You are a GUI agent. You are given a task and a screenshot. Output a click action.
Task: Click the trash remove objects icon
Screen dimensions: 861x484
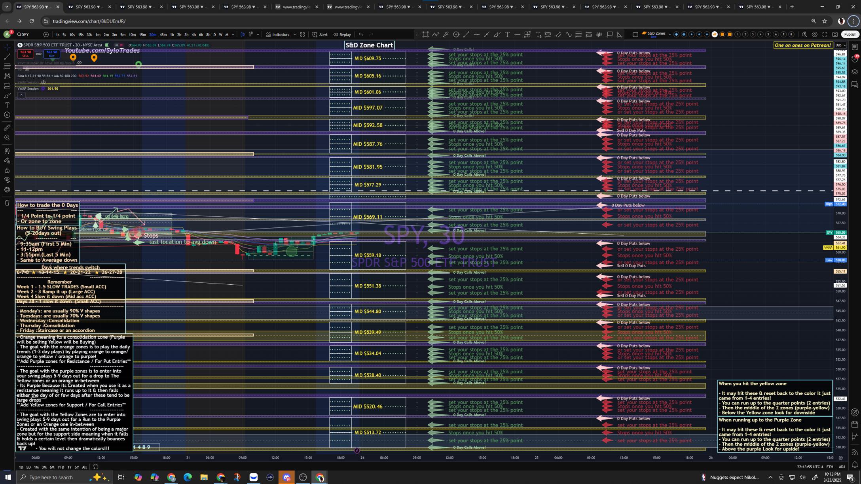(7, 203)
